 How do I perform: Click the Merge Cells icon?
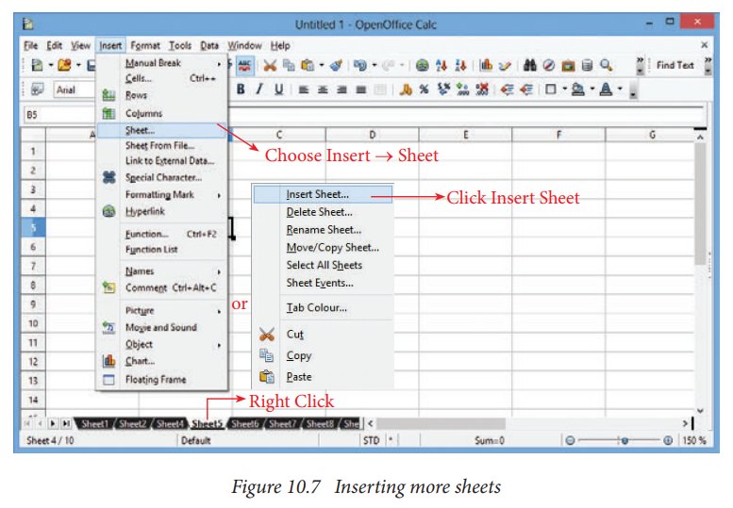point(380,90)
